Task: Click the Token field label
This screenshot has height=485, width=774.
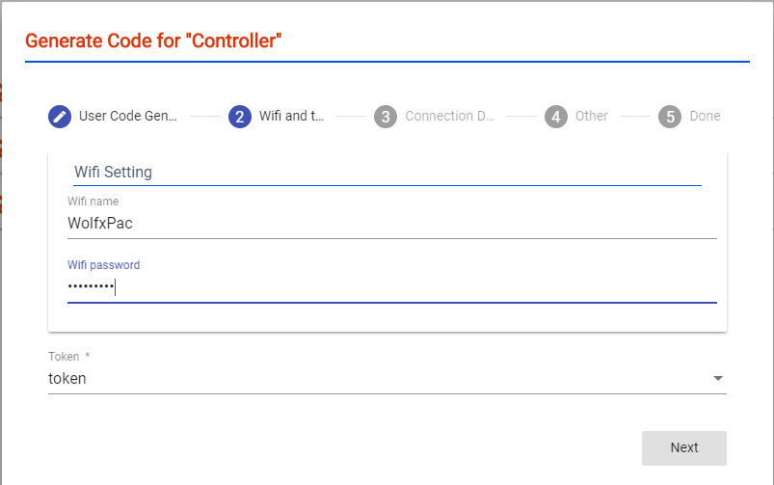Action: click(64, 356)
